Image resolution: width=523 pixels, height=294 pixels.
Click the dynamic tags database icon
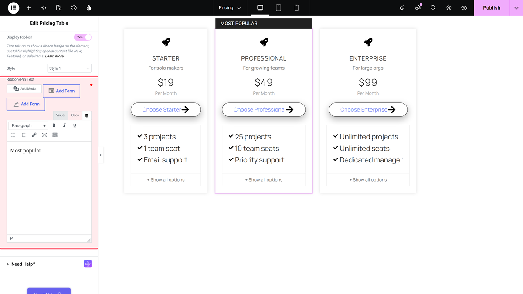86,115
